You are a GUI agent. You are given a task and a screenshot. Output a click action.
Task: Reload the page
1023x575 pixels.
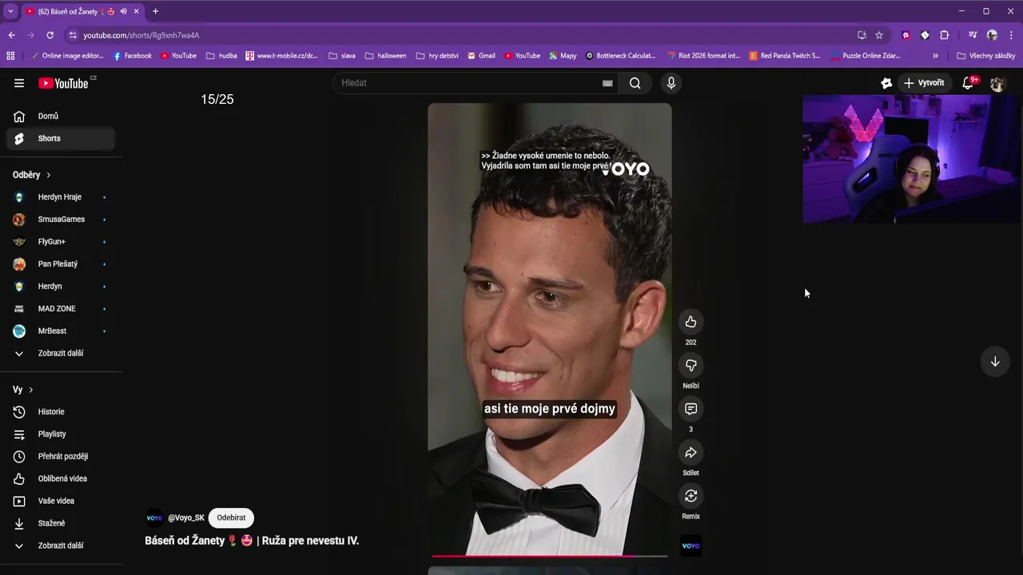point(50,35)
